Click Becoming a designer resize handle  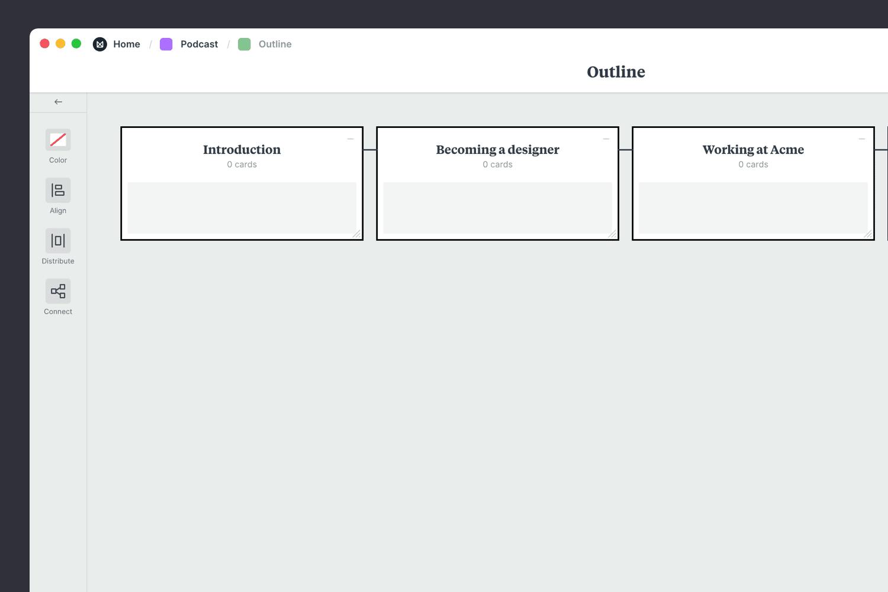613,234
